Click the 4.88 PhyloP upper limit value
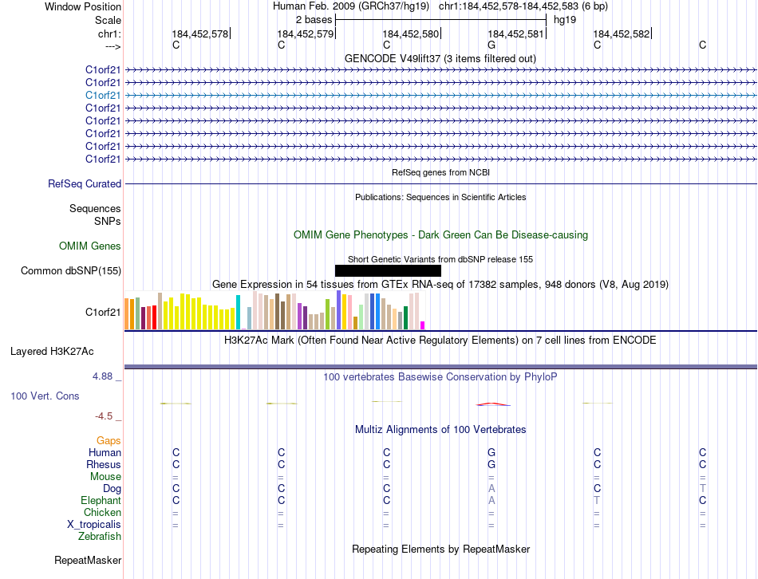The image size is (758, 579). pyautogui.click(x=102, y=376)
